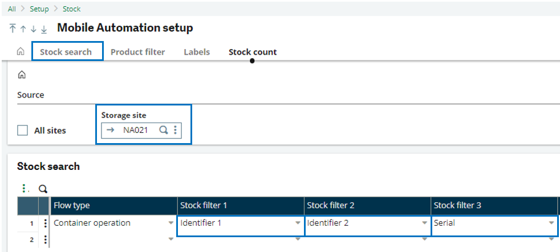
Task: Open the Stock filter 3 Serial dropdown
Action: click(551, 223)
